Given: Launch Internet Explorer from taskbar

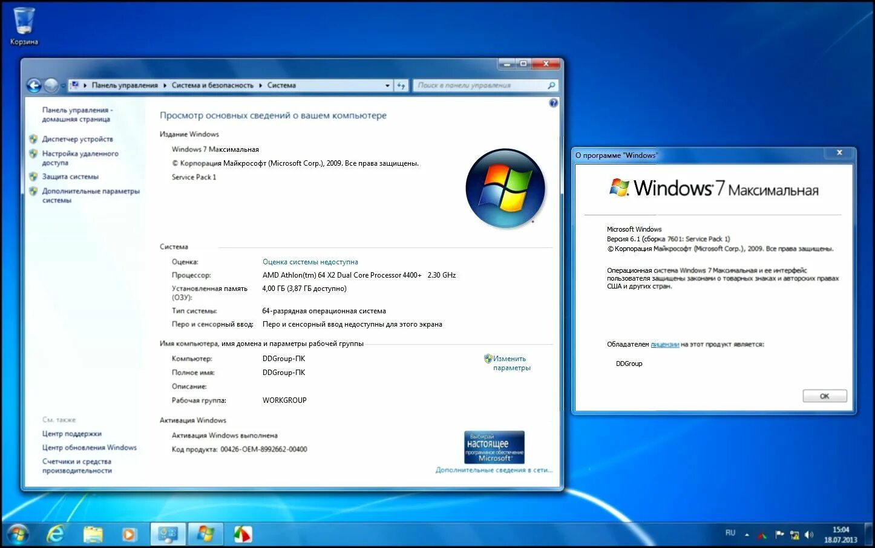Looking at the screenshot, I should click(x=56, y=534).
